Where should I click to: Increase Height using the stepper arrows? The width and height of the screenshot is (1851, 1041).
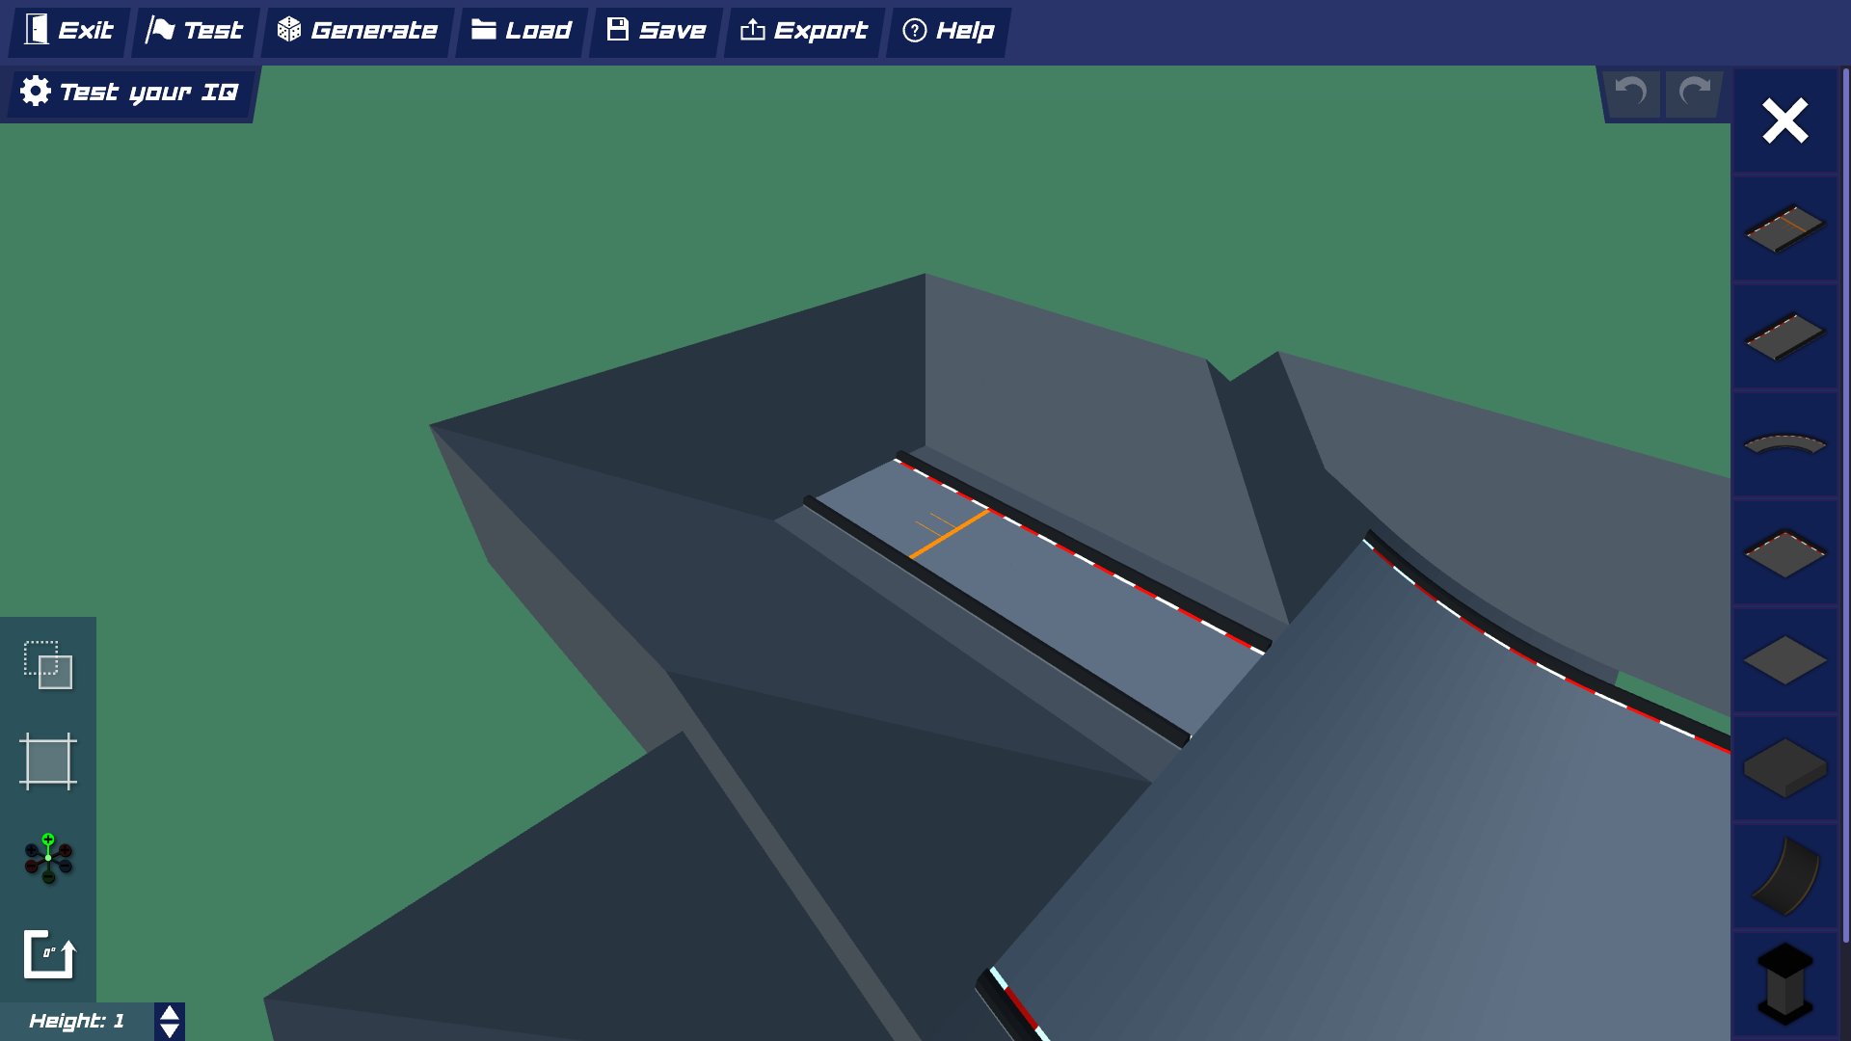(170, 1013)
